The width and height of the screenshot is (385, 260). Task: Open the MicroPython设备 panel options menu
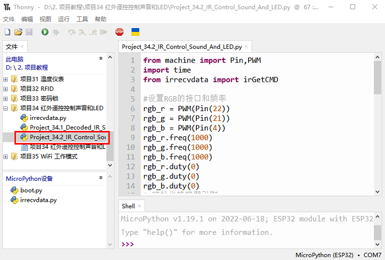point(101,178)
